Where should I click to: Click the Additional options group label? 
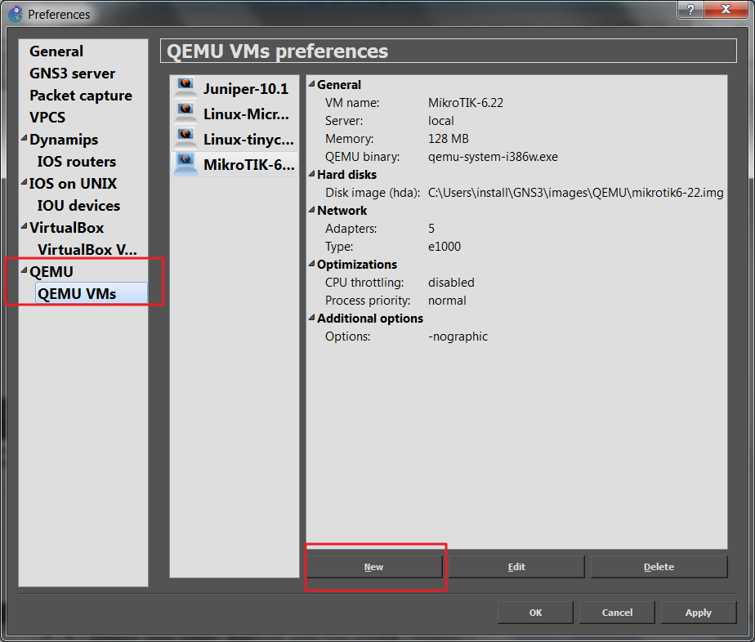[x=370, y=318]
